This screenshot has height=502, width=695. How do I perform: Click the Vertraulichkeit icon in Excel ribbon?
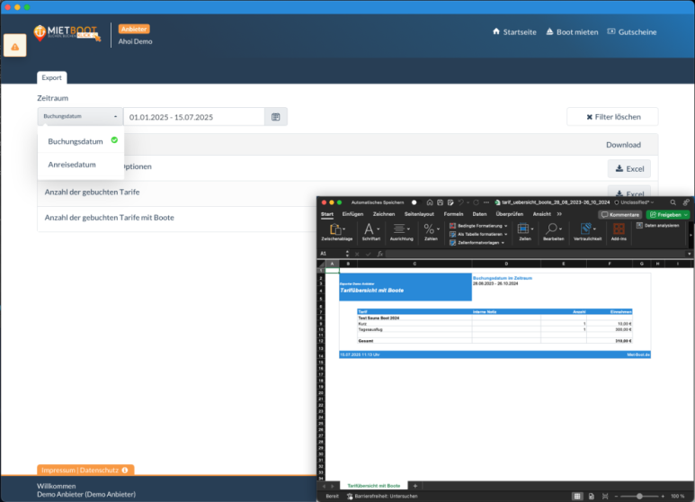pyautogui.click(x=583, y=230)
